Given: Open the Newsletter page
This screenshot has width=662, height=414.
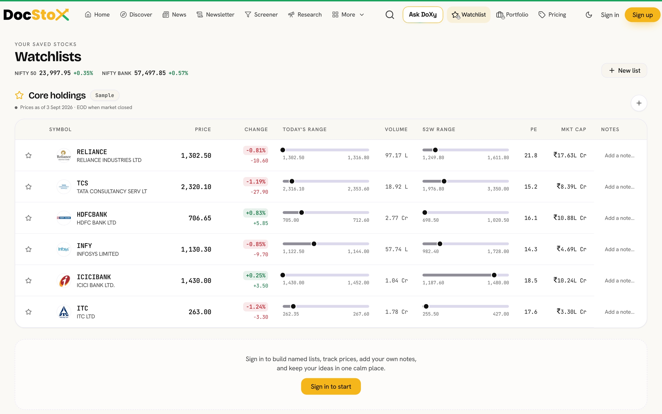Looking at the screenshot, I should click(215, 15).
